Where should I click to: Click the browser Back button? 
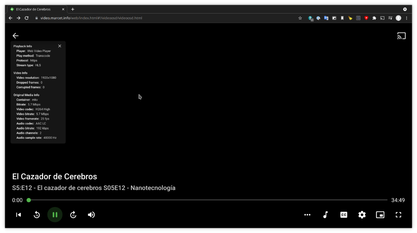coord(10,18)
